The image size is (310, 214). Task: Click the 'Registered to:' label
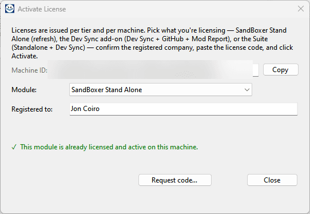pos(32,109)
